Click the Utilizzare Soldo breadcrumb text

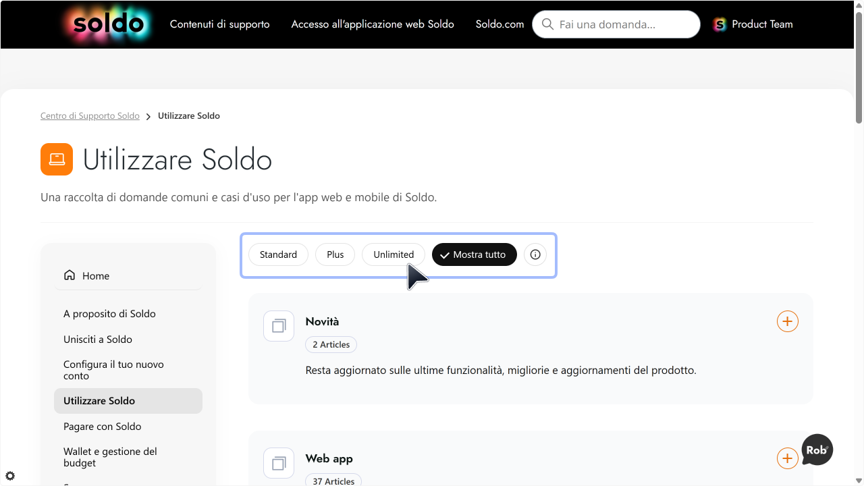pyautogui.click(x=189, y=116)
